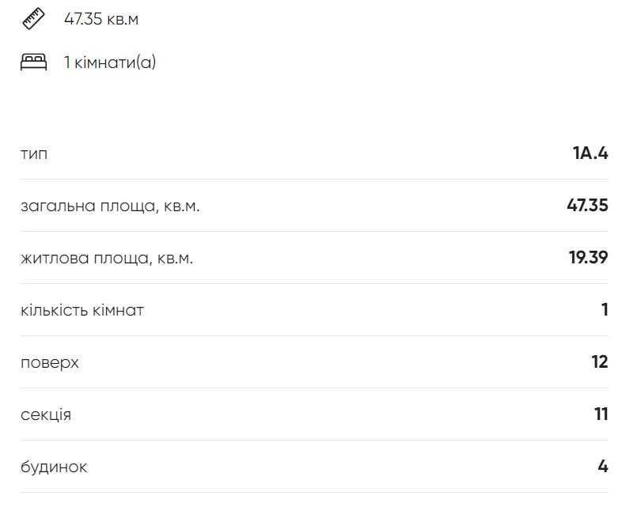This screenshot has height=507, width=637.
Task: Click the "загальна площа, кв.м." label
Action: tap(110, 206)
